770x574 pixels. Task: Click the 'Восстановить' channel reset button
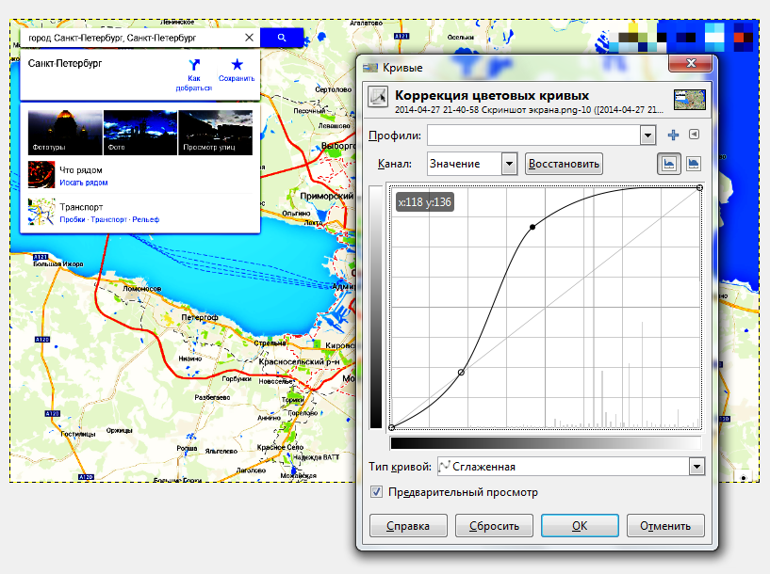coord(564,164)
